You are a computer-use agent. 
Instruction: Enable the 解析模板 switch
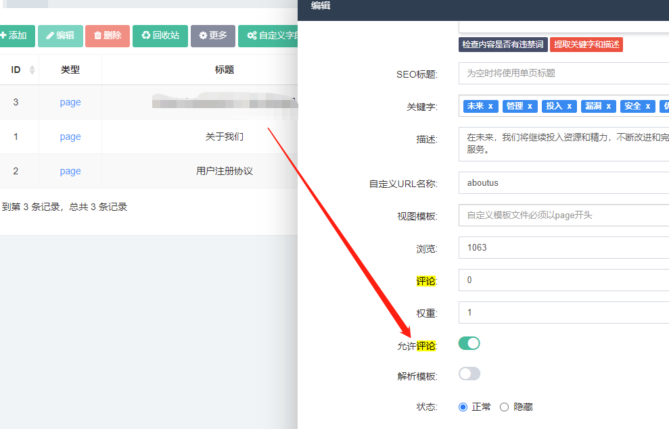(469, 374)
